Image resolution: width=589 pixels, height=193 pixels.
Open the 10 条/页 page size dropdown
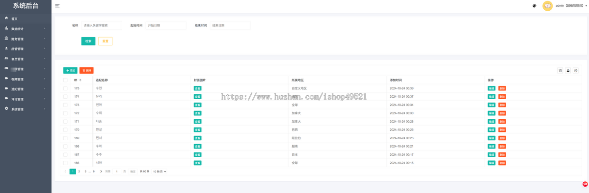tap(160, 172)
